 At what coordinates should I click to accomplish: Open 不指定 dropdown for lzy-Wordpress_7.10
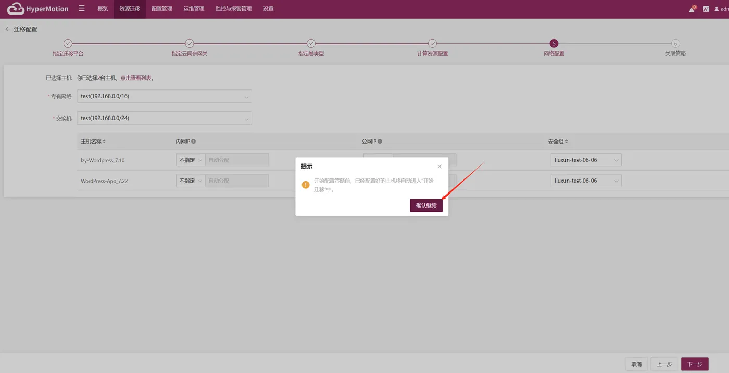[x=191, y=160]
